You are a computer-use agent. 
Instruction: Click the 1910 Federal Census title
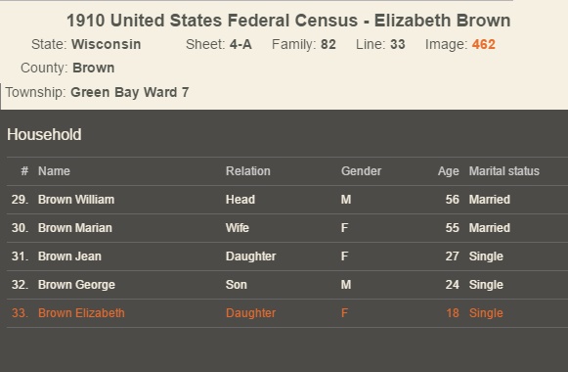click(x=288, y=21)
